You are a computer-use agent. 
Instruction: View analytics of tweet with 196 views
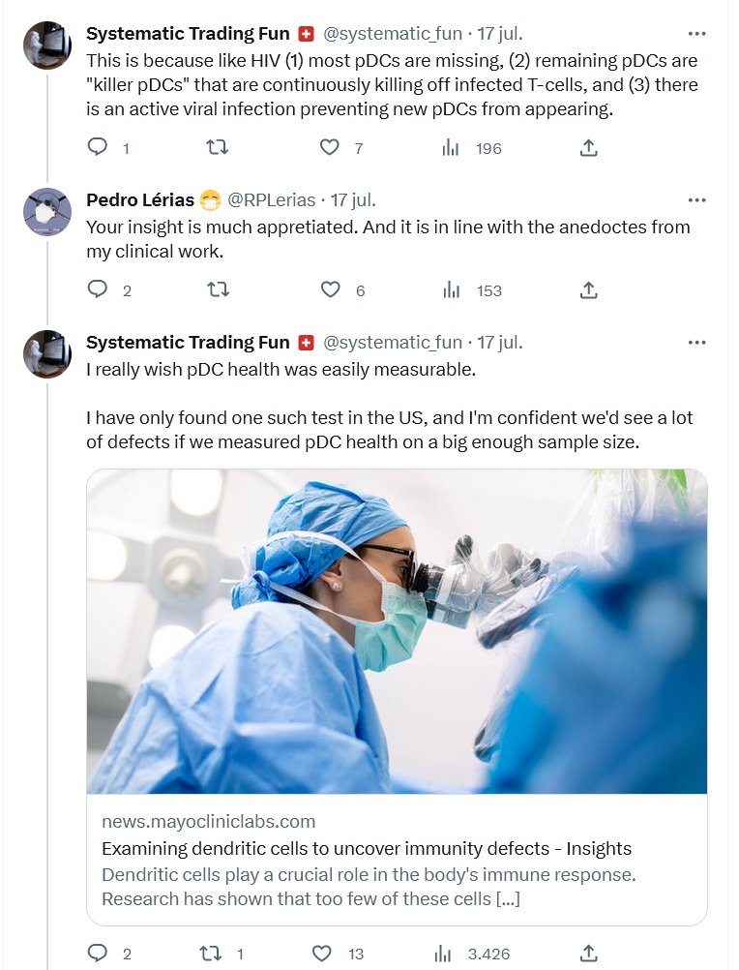[x=451, y=147]
